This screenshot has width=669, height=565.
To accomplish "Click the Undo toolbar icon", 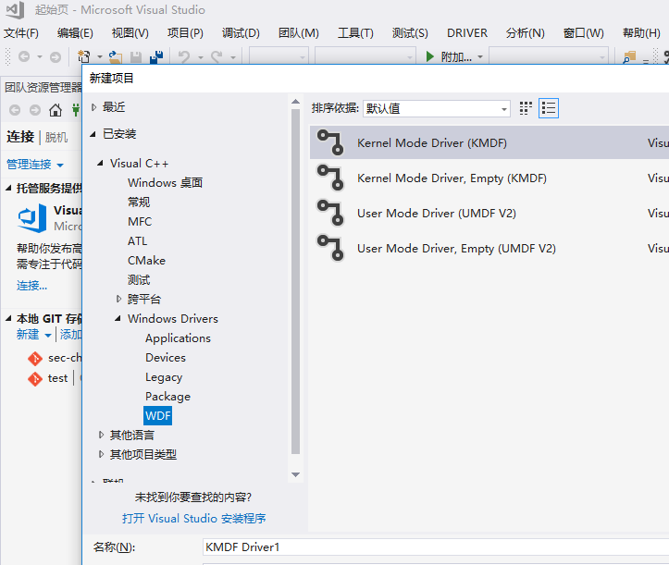I will point(184,56).
